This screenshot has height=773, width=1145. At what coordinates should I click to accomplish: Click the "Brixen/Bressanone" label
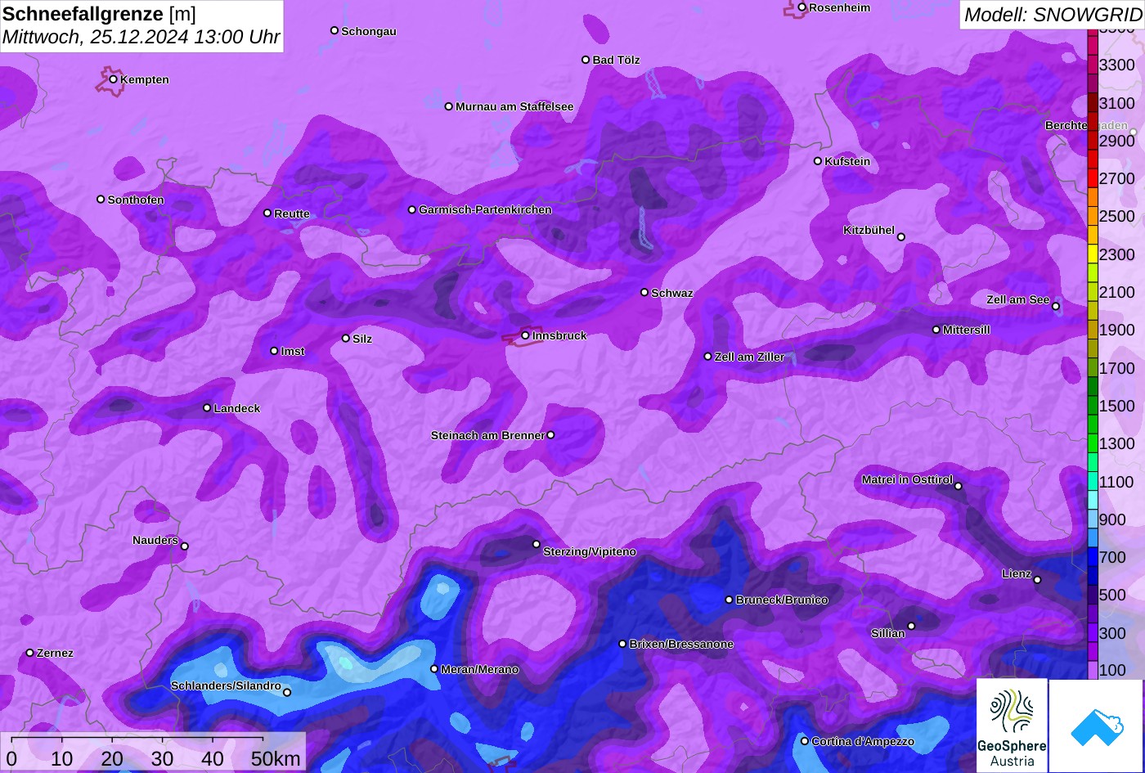point(681,644)
